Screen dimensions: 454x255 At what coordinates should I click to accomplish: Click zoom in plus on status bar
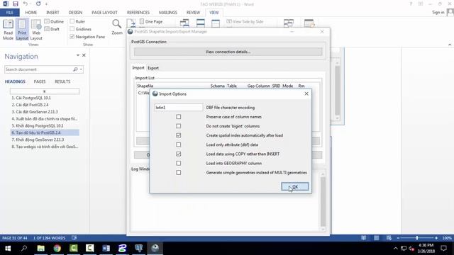[x=436, y=238]
